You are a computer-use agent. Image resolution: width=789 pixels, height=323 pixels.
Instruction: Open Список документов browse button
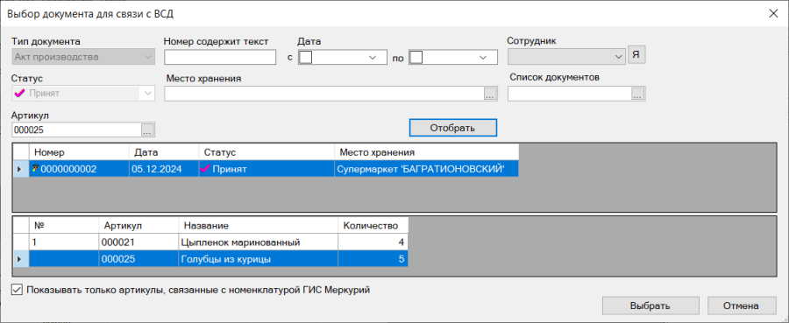[638, 94]
